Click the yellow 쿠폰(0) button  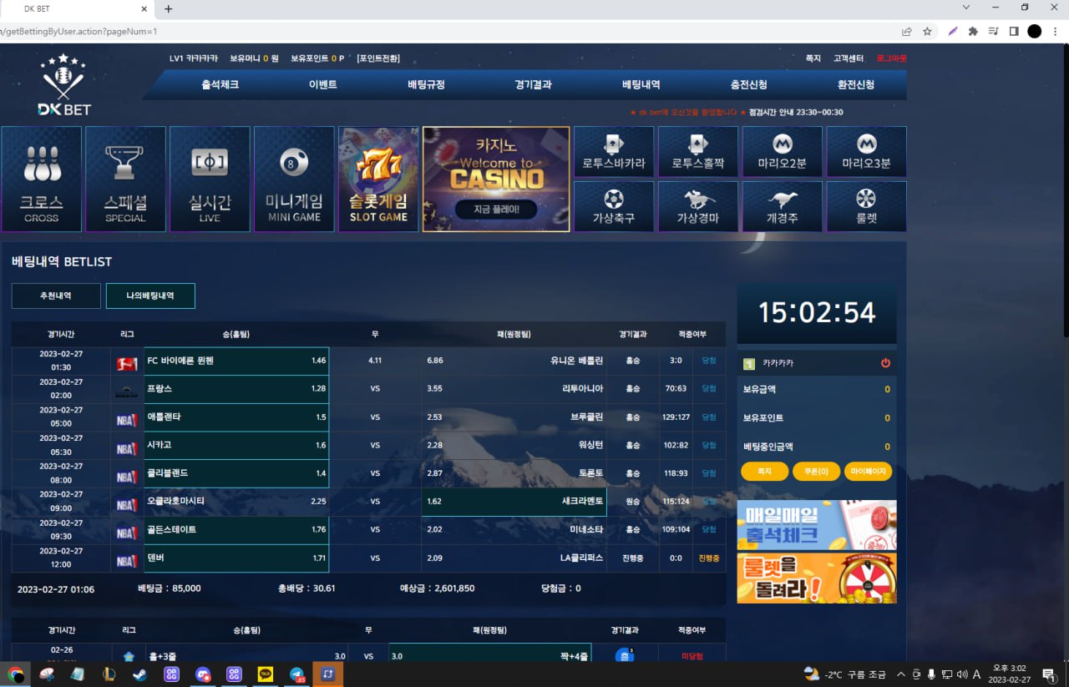pos(816,472)
